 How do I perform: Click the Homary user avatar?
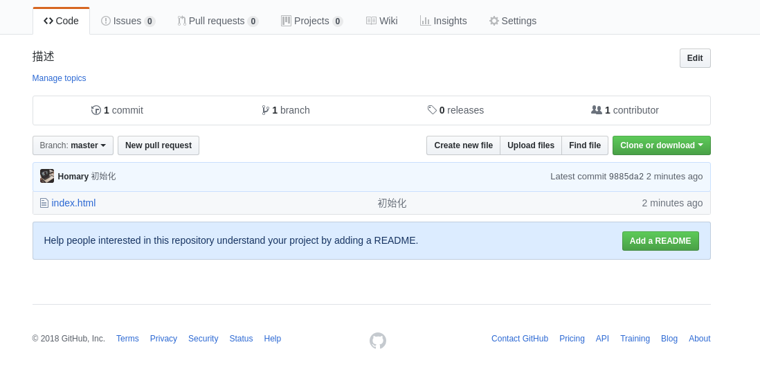[x=47, y=176]
